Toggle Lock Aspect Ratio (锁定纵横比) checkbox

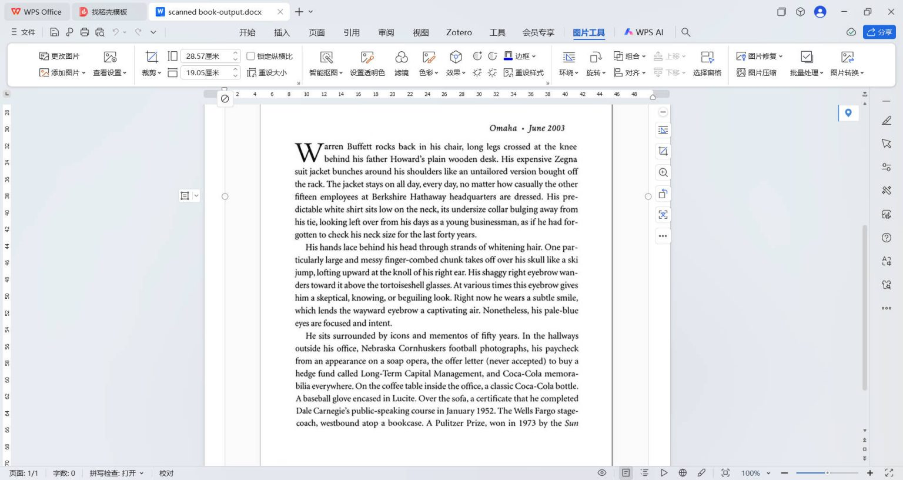pos(250,56)
